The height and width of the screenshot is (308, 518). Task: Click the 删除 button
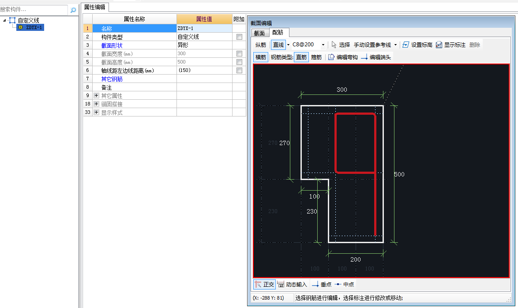click(x=475, y=45)
